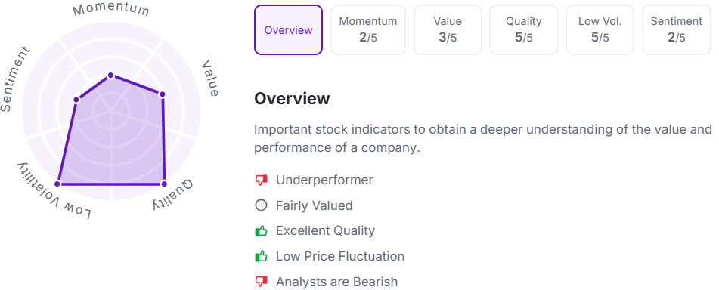
Task: Click the red thumbs-down Underperformer icon
Action: (261, 180)
